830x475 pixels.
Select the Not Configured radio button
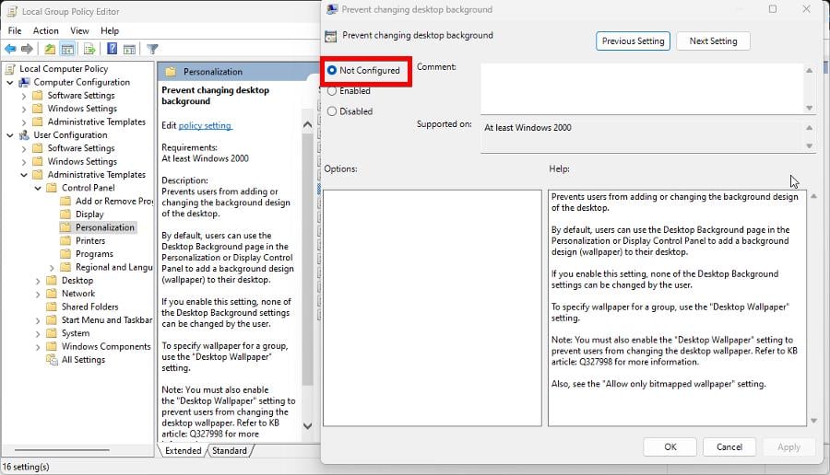332,70
